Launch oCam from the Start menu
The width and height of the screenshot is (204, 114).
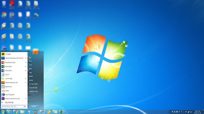coord(14,91)
